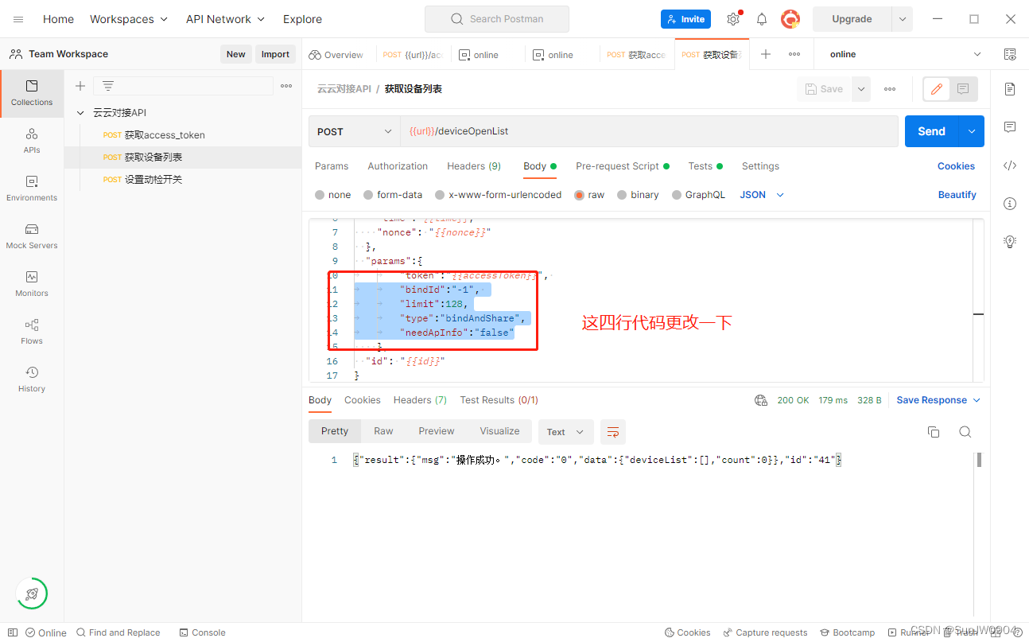This screenshot has height=642, width=1029.
Task: Open the user avatar icon
Action: tap(790, 19)
